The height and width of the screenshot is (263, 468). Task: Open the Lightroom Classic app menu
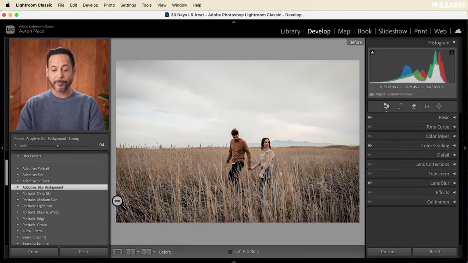(34, 5)
